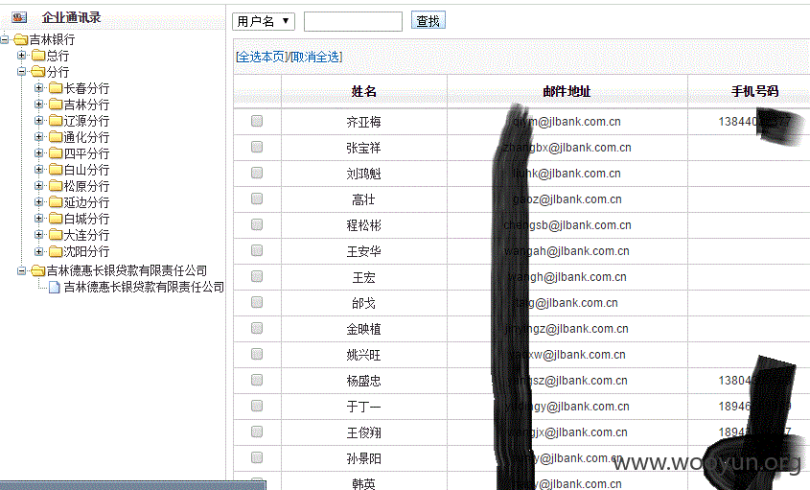Tick the checkbox for 张宝祥
Viewport: 810px width, 490px height.
point(257,147)
